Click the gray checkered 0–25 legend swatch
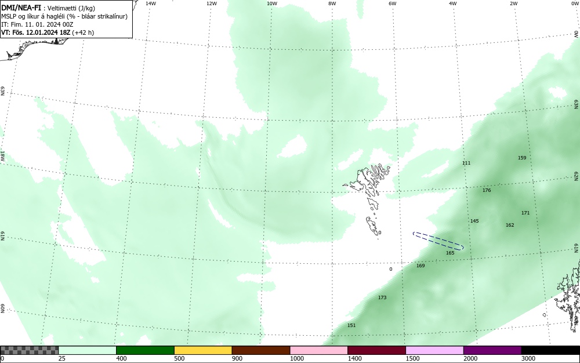The image size is (580, 363). (29, 350)
